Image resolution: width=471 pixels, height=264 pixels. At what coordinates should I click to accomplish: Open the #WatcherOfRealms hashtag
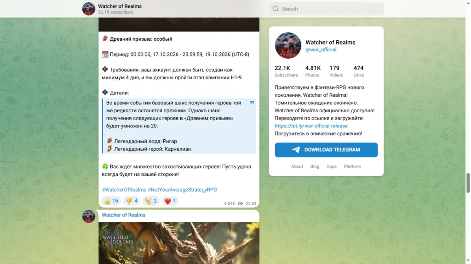tap(124, 190)
